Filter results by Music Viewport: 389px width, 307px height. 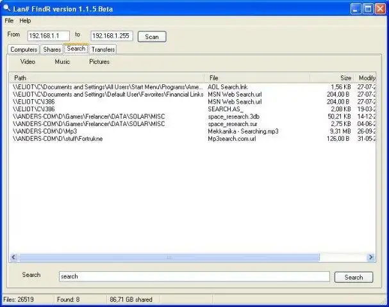pyautogui.click(x=62, y=61)
